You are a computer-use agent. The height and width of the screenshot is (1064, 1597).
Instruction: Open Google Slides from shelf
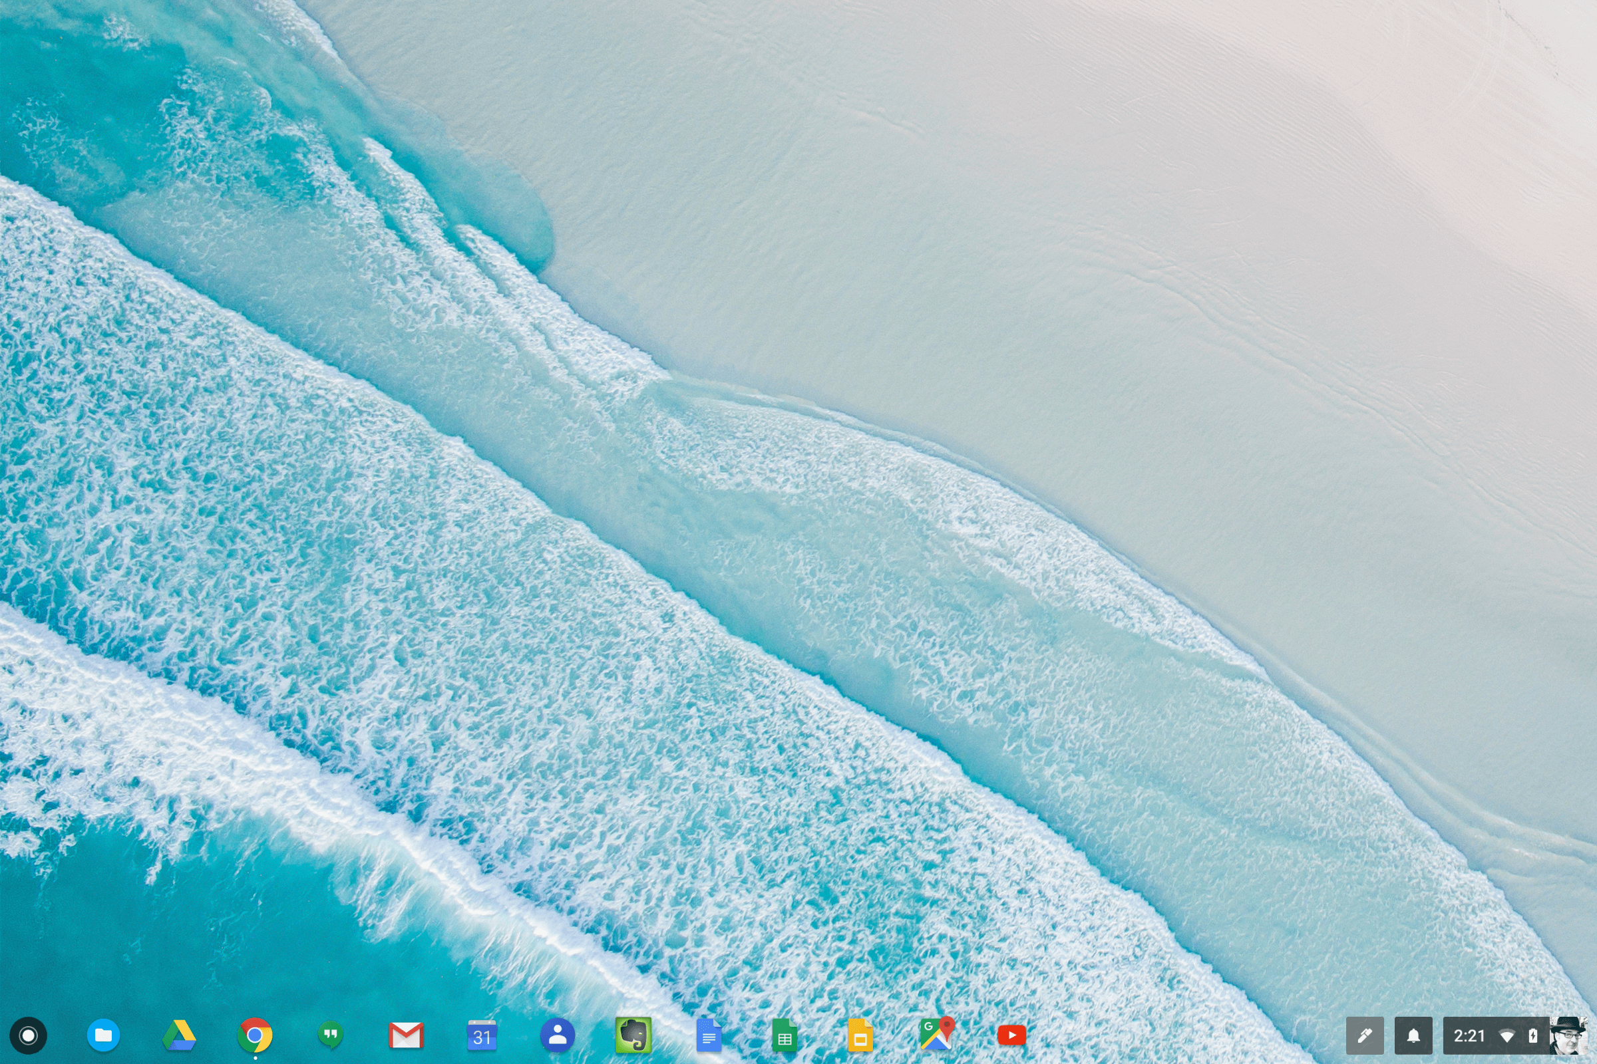860,1035
